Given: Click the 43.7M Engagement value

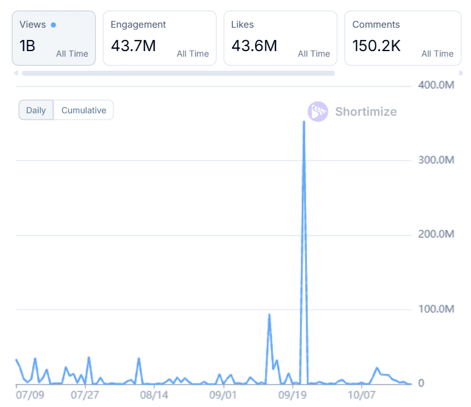Looking at the screenshot, I should coord(133,45).
